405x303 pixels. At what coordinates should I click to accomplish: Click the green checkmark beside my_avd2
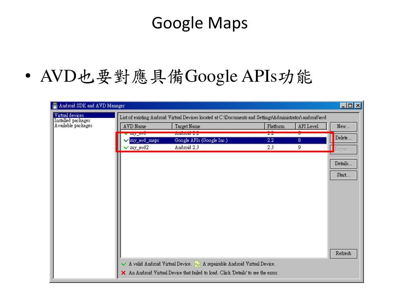point(126,148)
